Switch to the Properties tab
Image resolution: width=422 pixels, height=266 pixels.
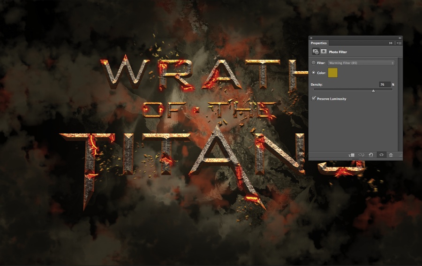click(x=318, y=43)
